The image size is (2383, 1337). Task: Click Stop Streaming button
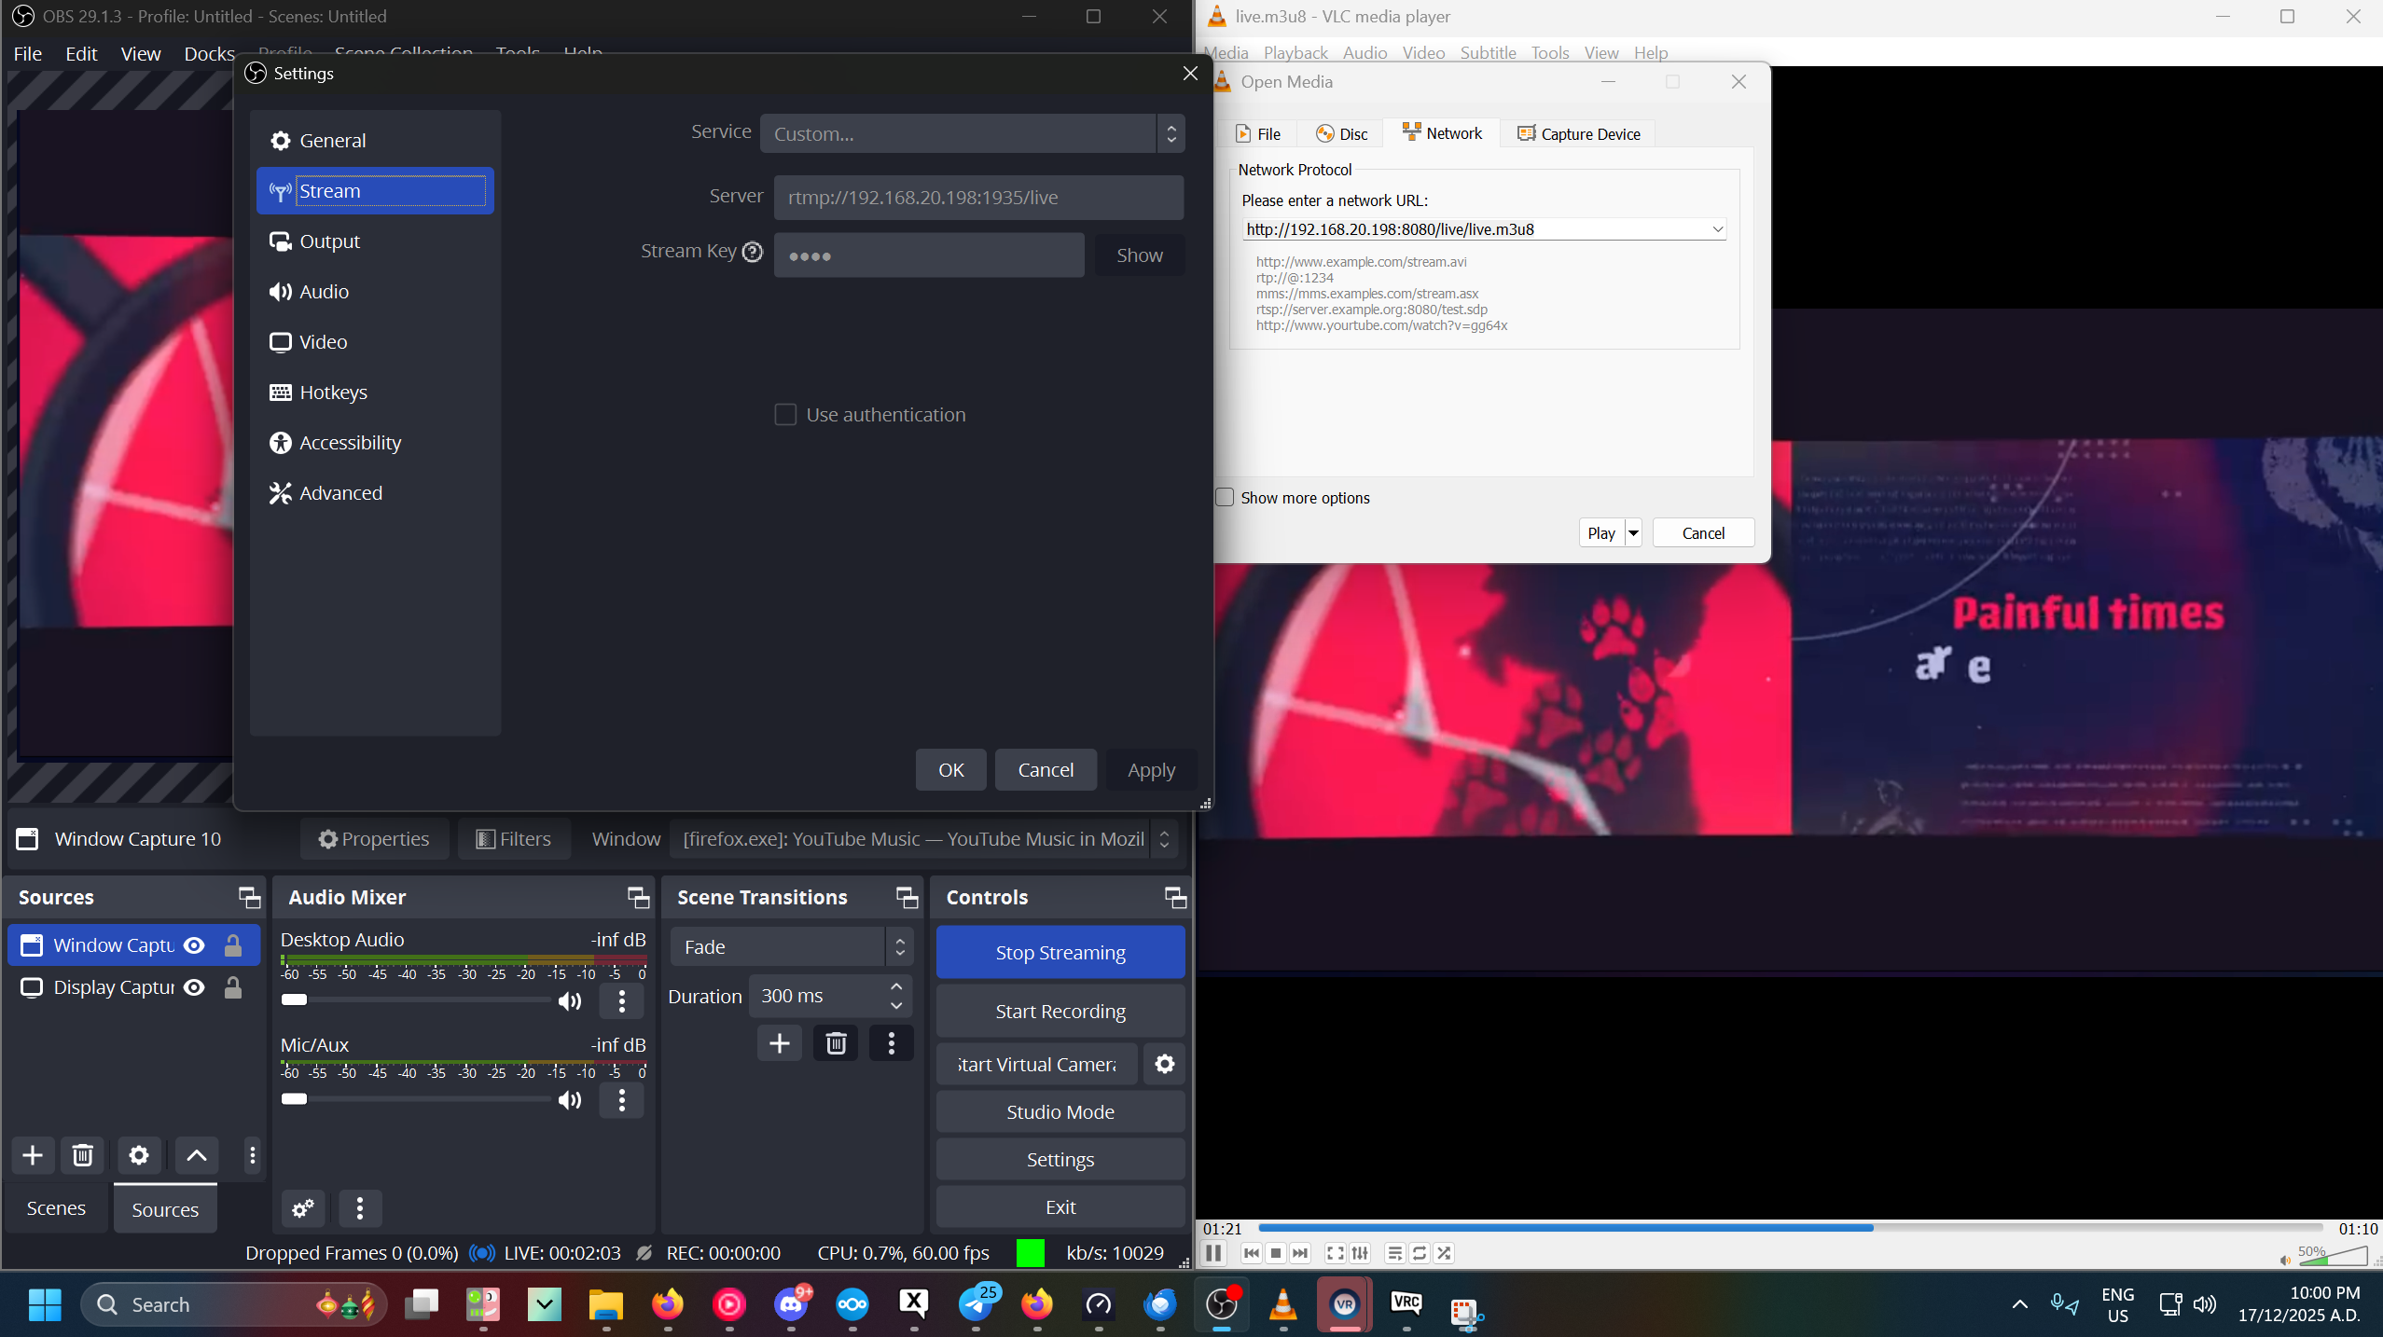pos(1060,952)
